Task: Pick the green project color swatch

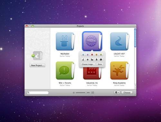Action: tap(101, 55)
